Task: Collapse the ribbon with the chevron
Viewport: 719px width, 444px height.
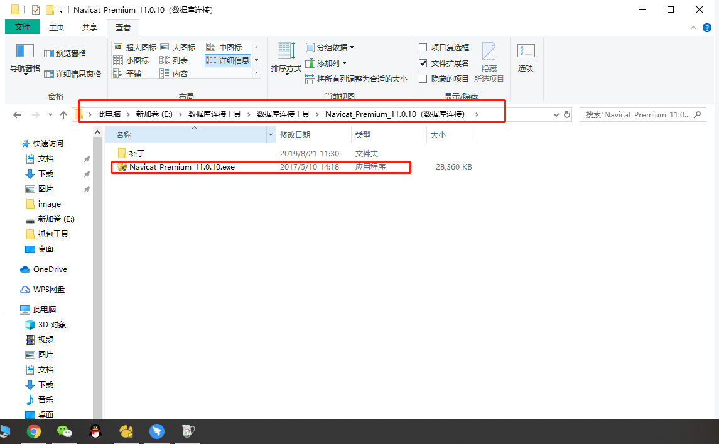Action: point(693,28)
